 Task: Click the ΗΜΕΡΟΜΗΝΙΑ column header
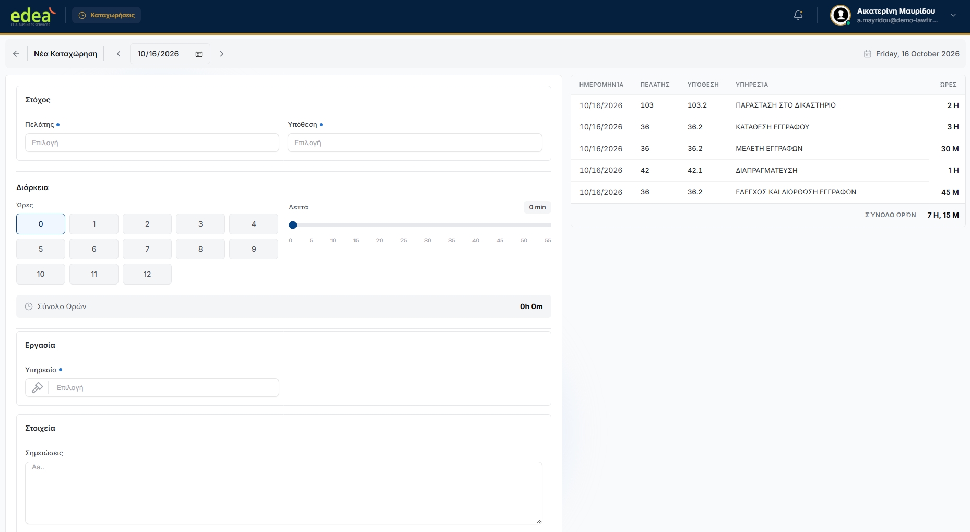click(x=601, y=85)
